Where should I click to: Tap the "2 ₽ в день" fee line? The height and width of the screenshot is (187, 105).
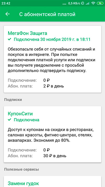(x=54, y=86)
